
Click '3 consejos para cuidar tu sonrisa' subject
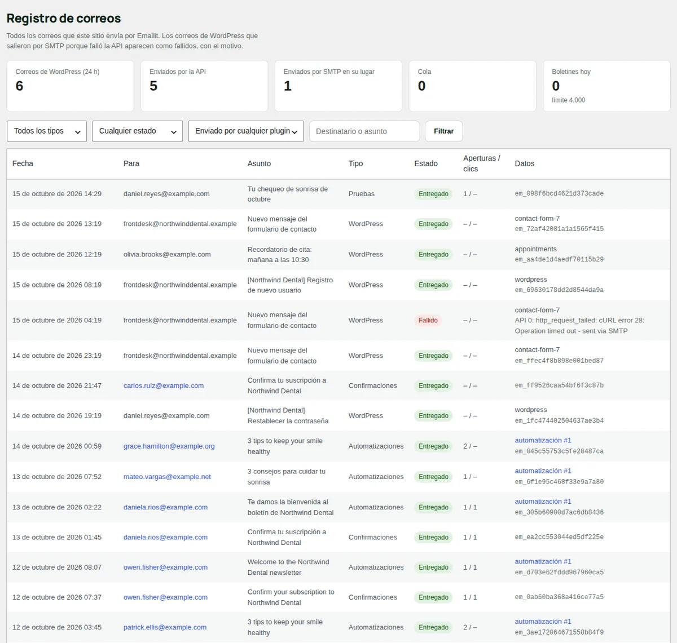point(287,476)
